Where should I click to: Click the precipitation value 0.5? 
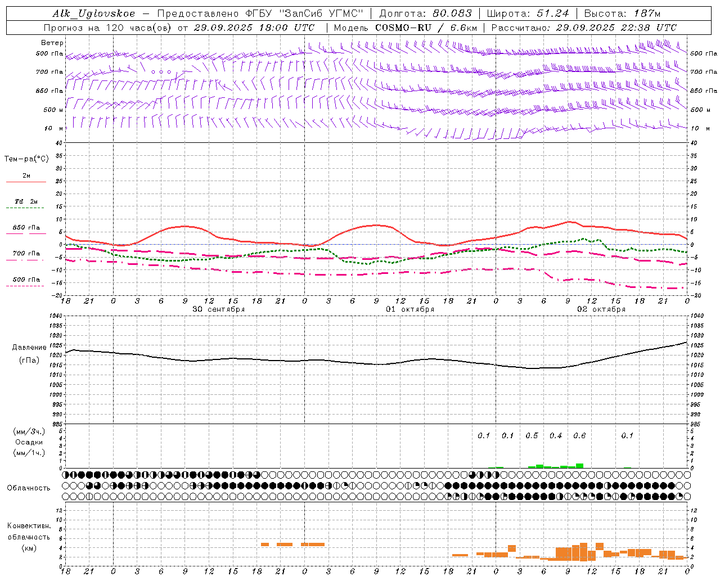532,435
